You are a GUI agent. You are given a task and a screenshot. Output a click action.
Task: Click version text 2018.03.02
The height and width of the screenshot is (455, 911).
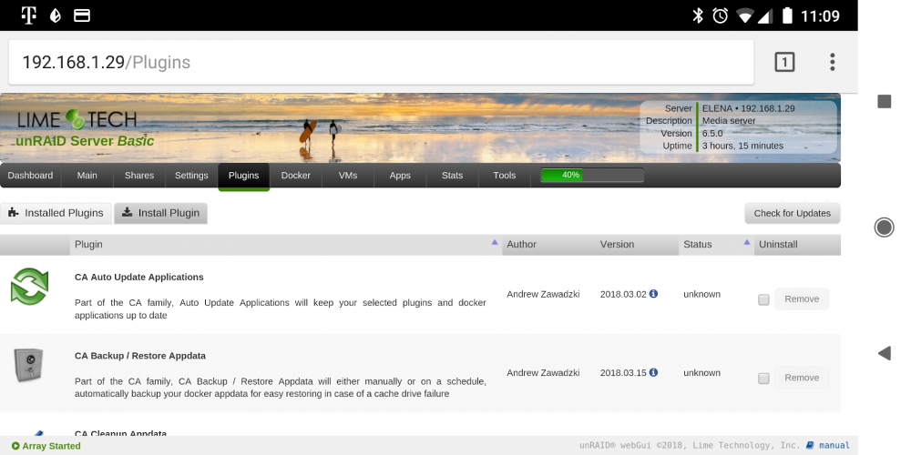623,294
